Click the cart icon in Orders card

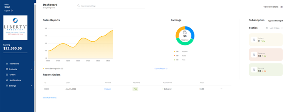click(254, 40)
